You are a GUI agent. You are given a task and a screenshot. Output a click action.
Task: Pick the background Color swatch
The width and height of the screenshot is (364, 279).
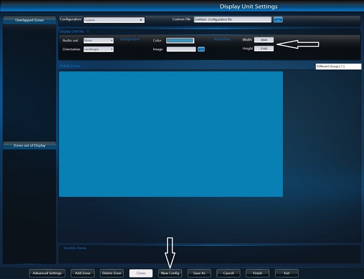[x=180, y=40]
